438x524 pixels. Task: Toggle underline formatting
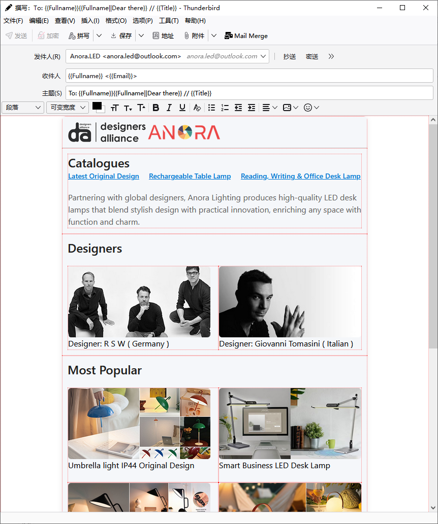[x=182, y=108]
